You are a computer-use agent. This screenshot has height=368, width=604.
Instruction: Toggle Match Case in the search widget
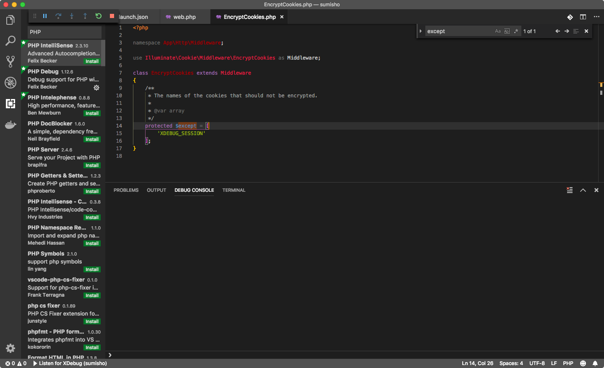pos(498,31)
